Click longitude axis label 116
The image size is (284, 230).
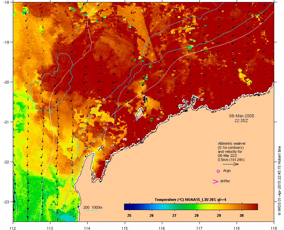162,228
